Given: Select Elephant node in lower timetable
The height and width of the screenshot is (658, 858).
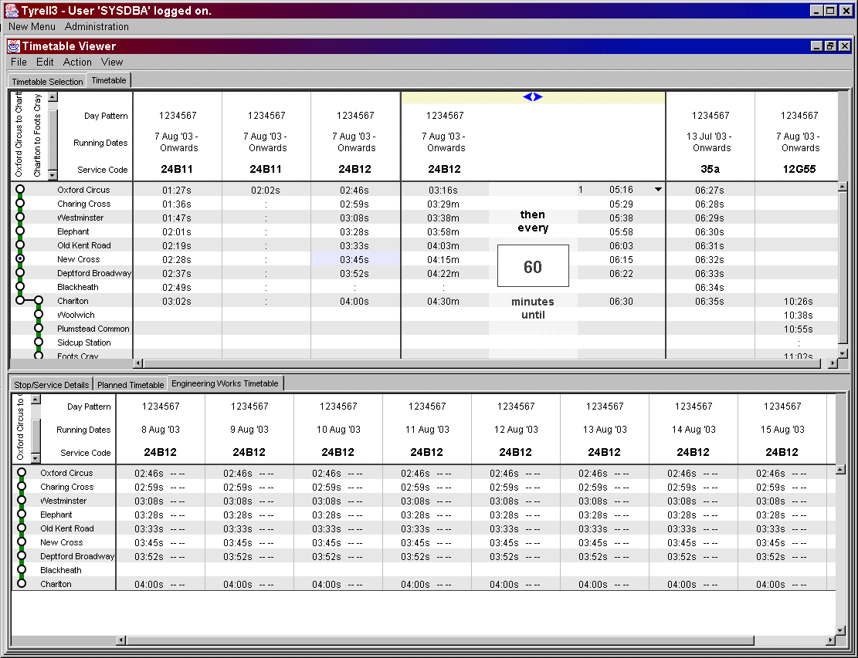Looking at the screenshot, I should pos(22,514).
